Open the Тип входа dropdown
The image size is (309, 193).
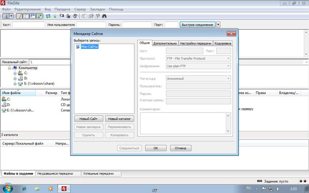198,79
